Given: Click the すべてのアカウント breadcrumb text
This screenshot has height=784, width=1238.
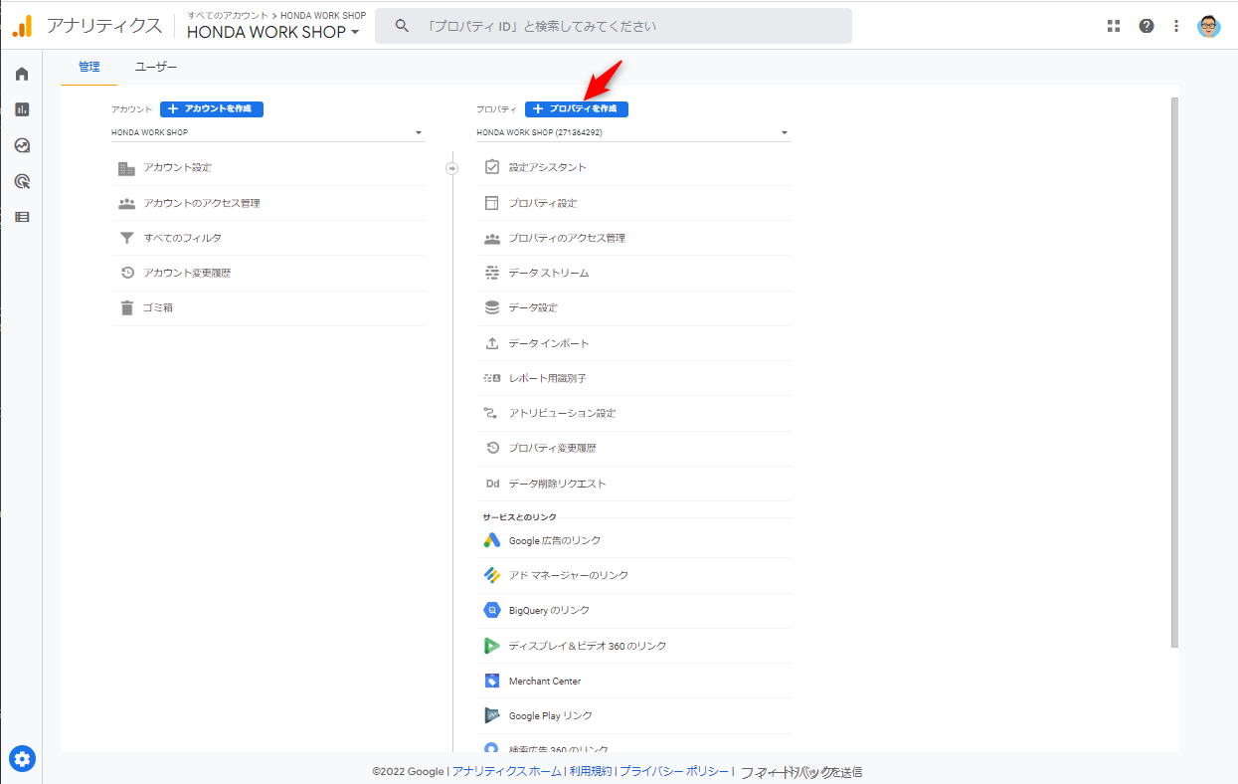Looking at the screenshot, I should coord(226,16).
